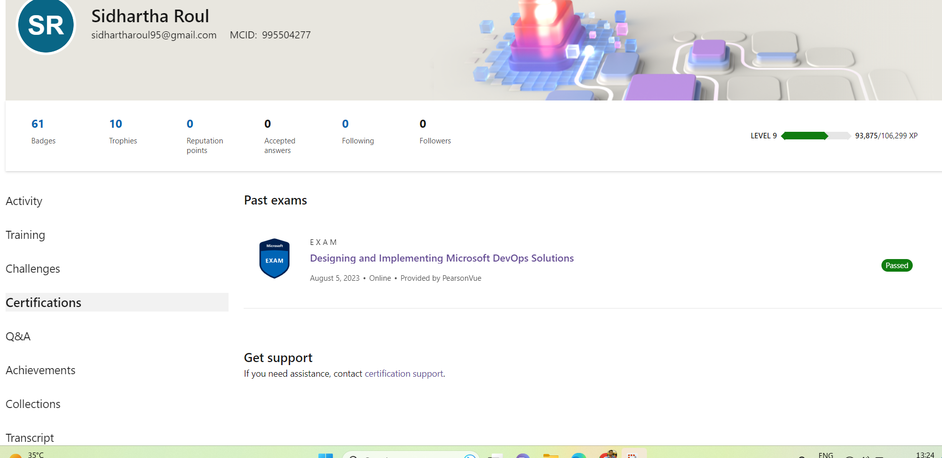942x458 pixels.
Task: Click the MCID number 995504277
Action: pyautogui.click(x=286, y=35)
